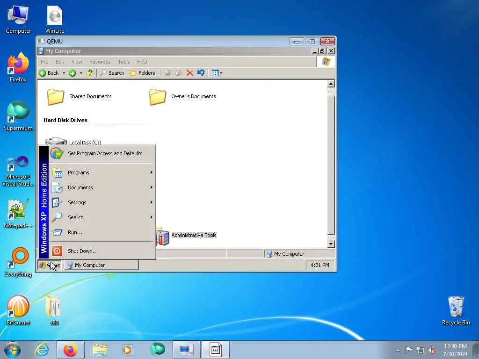This screenshot has height=359, width=479.
Task: Launch Firefox from the desktop shortcut
Action: click(18, 67)
